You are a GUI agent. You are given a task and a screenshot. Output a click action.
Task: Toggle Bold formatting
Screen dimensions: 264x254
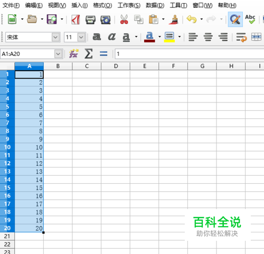pyautogui.click(x=97, y=37)
